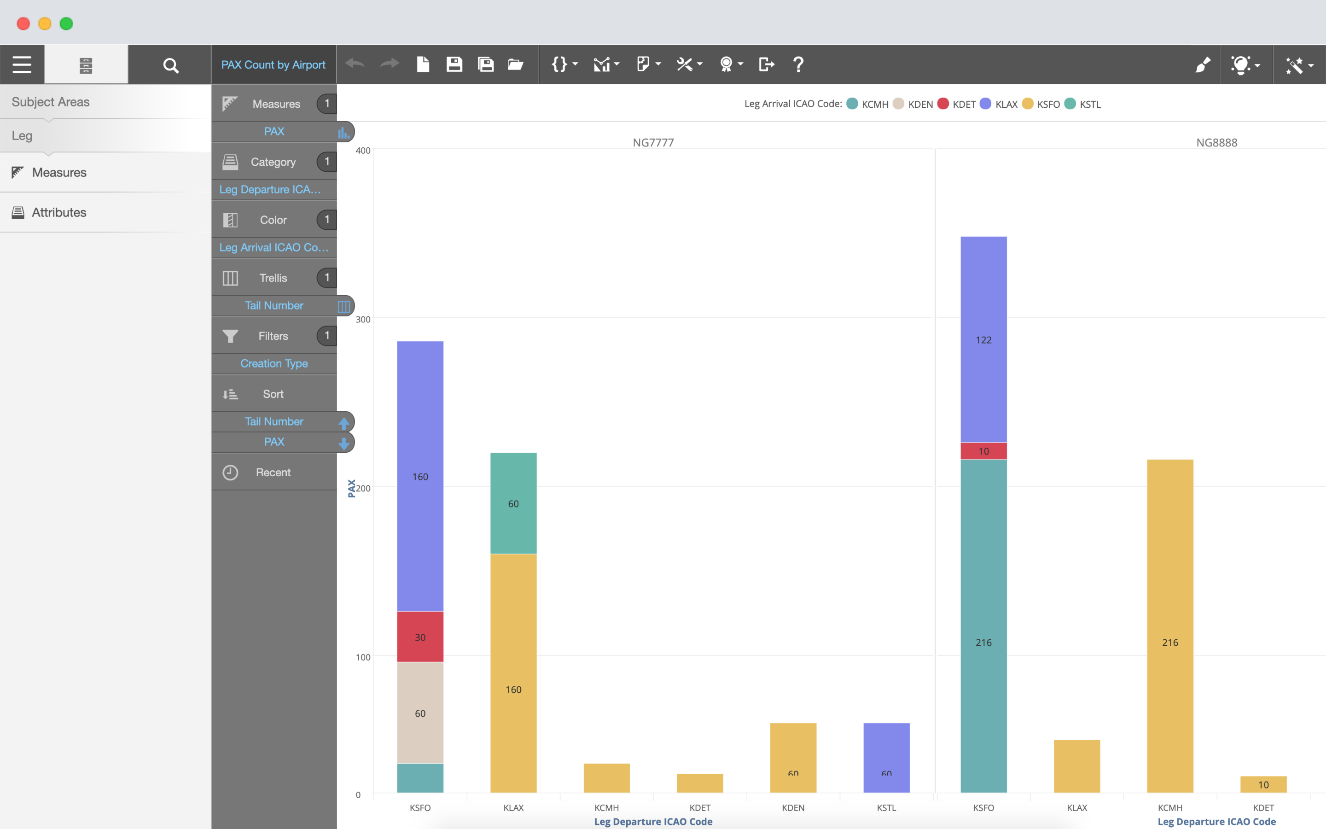Click the Subject Areas breadcrumb
The image size is (1326, 829).
[50, 102]
